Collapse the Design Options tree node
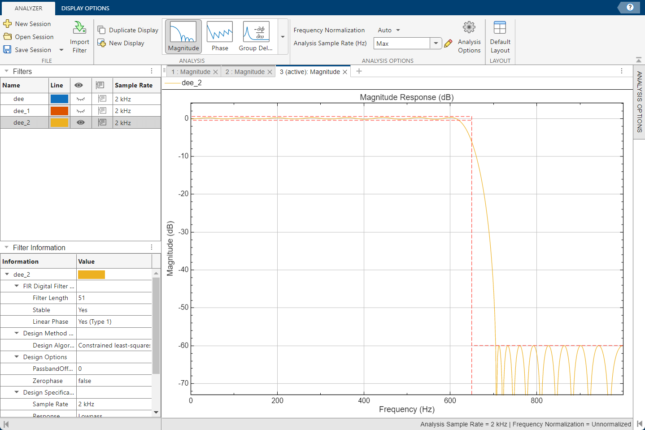Viewport: 645px width, 430px height. click(17, 357)
